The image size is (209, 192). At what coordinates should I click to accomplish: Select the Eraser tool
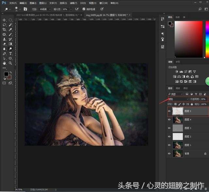coord(4,44)
